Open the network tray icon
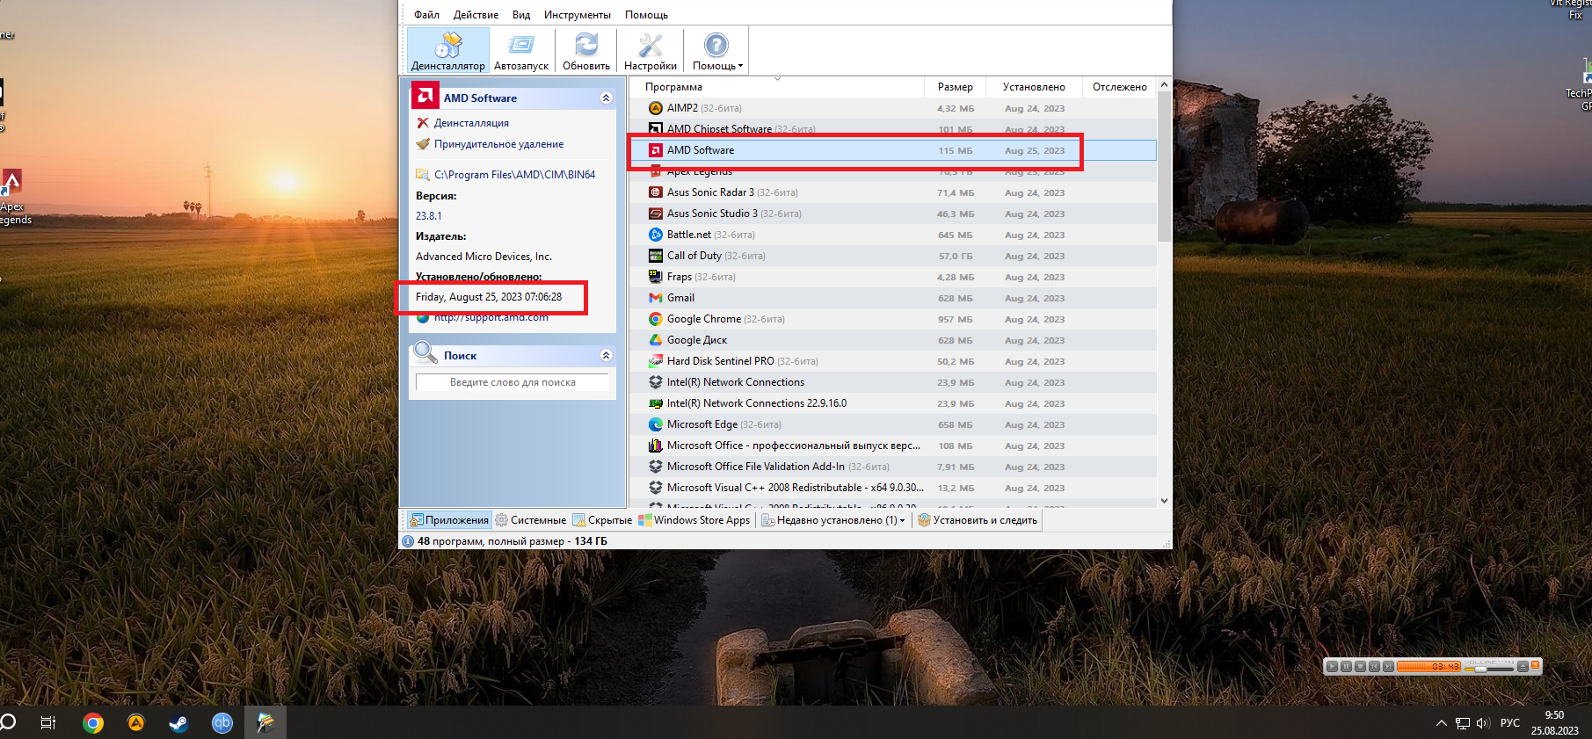1592x739 pixels. [x=1463, y=723]
